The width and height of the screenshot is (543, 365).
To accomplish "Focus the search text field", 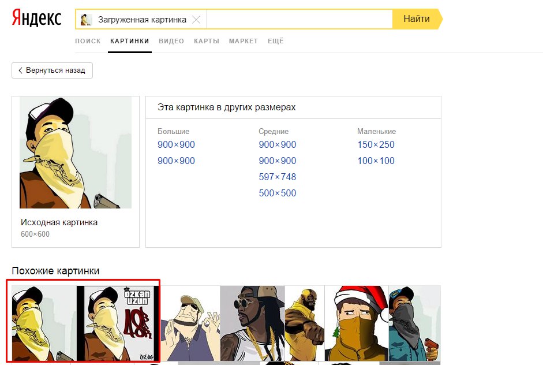I will coord(299,19).
